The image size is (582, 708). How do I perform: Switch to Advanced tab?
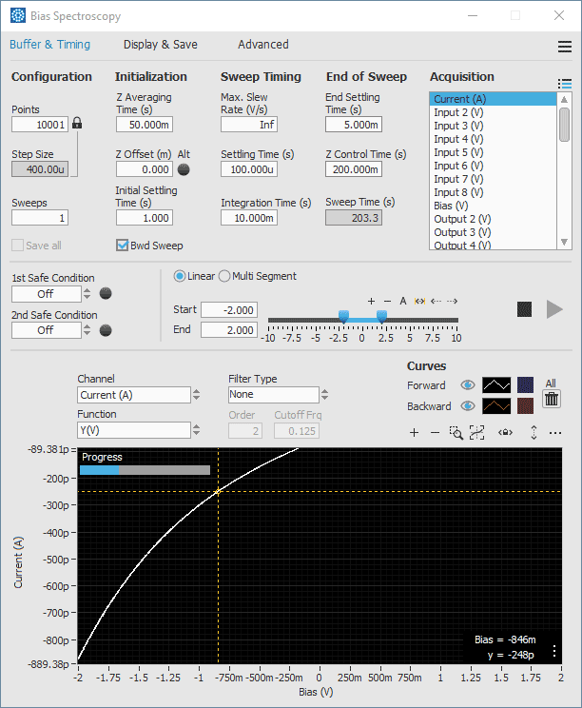263,44
